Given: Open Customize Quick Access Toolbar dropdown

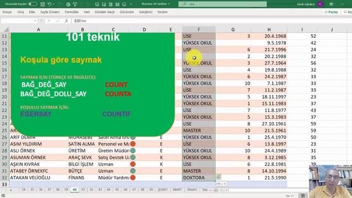Looking at the screenshot, I should pyautogui.click(x=131, y=4).
